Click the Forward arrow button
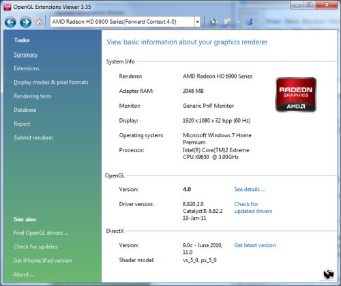This screenshot has height=286, width=341. click(25, 22)
